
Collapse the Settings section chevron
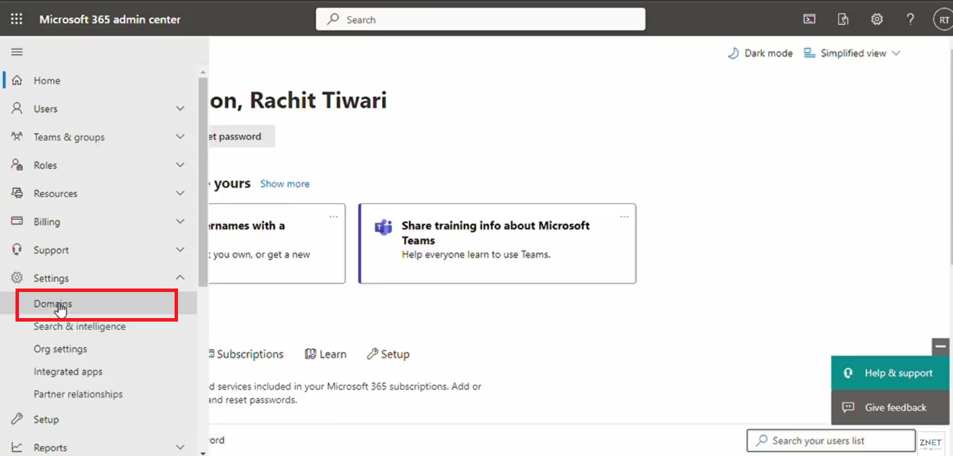click(x=180, y=278)
